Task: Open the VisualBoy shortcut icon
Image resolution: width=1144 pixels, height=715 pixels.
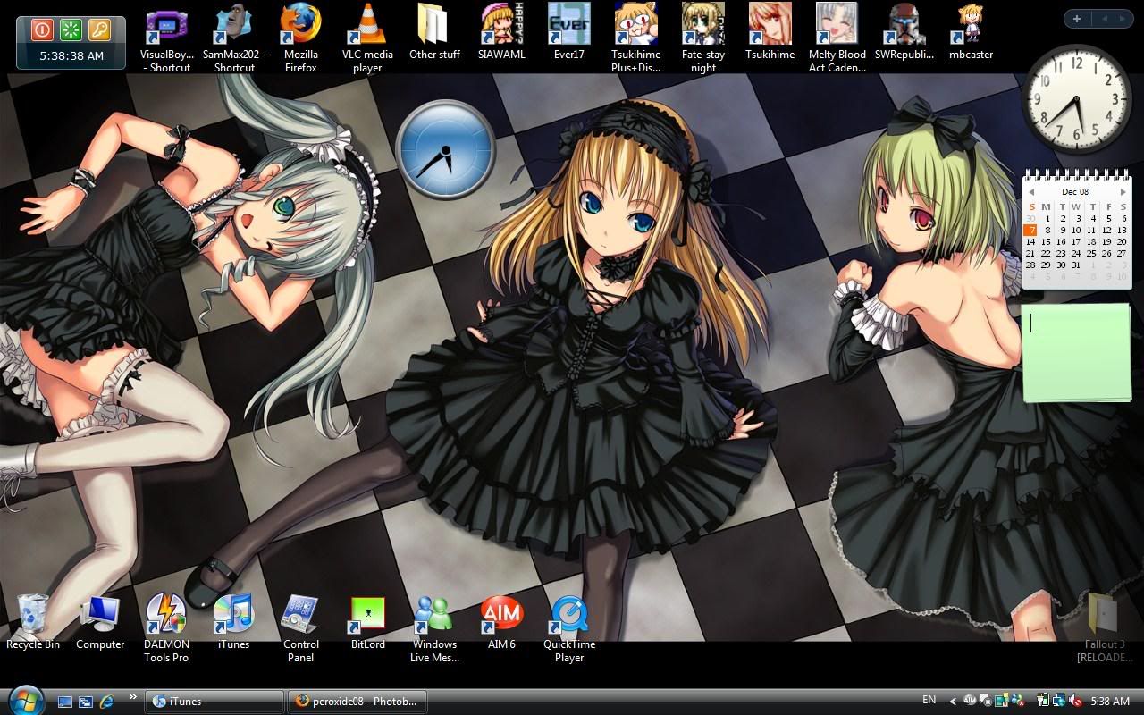Action: click(x=166, y=27)
